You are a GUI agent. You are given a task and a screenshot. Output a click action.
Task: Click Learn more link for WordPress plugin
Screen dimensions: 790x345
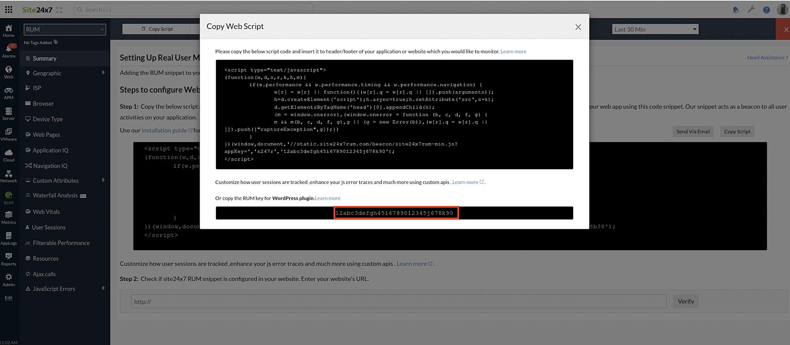[x=327, y=198]
